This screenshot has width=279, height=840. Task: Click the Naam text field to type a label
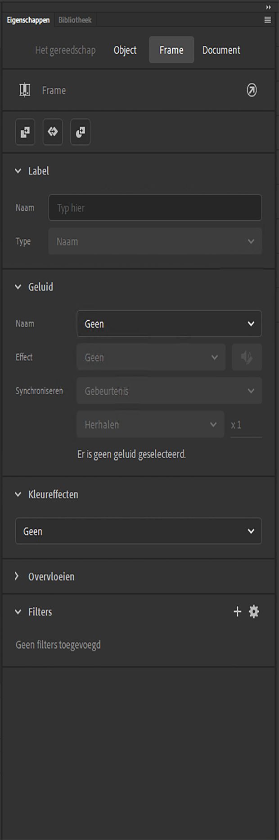pyautogui.click(x=155, y=208)
